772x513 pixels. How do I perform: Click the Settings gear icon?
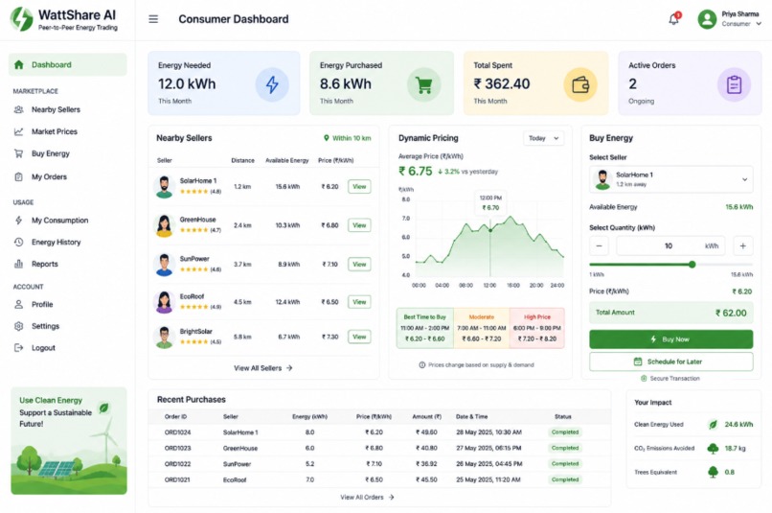pyautogui.click(x=19, y=326)
